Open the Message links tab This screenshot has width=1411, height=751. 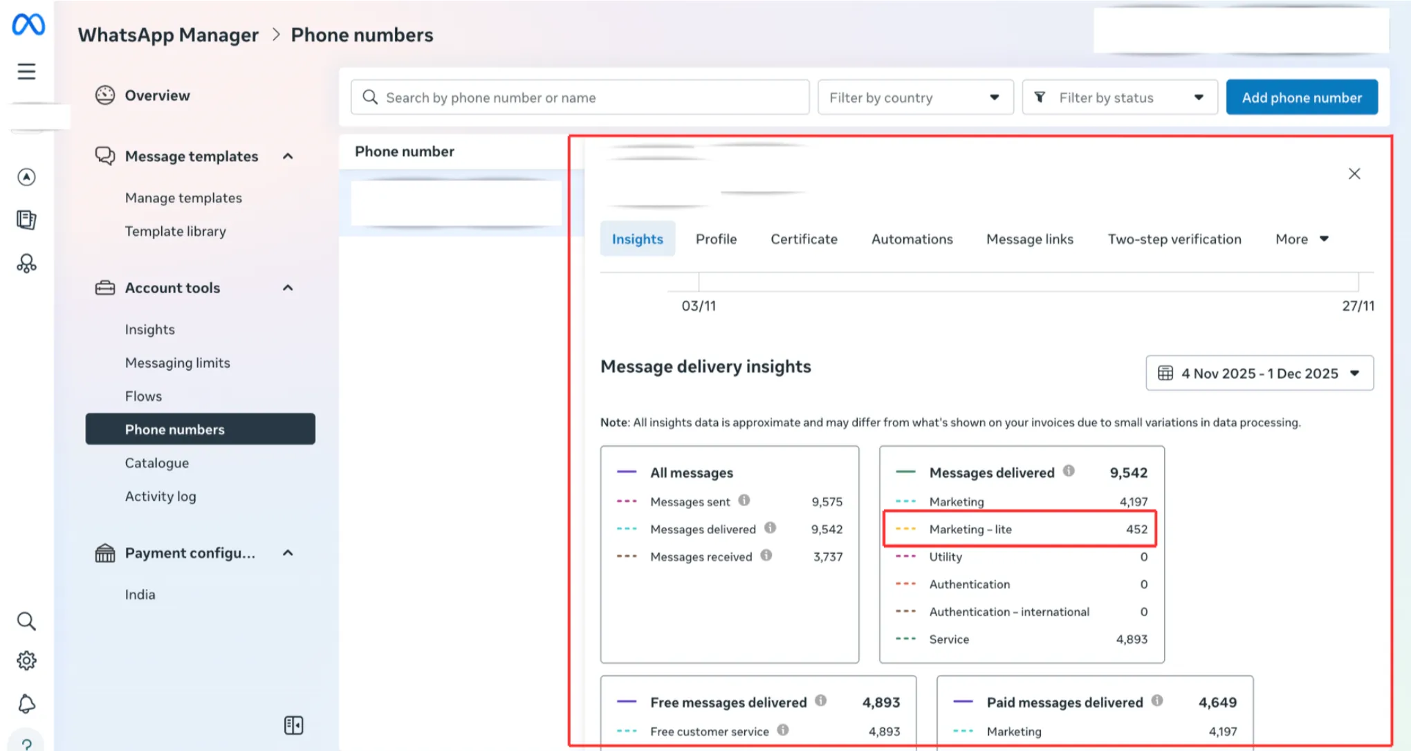click(1030, 239)
